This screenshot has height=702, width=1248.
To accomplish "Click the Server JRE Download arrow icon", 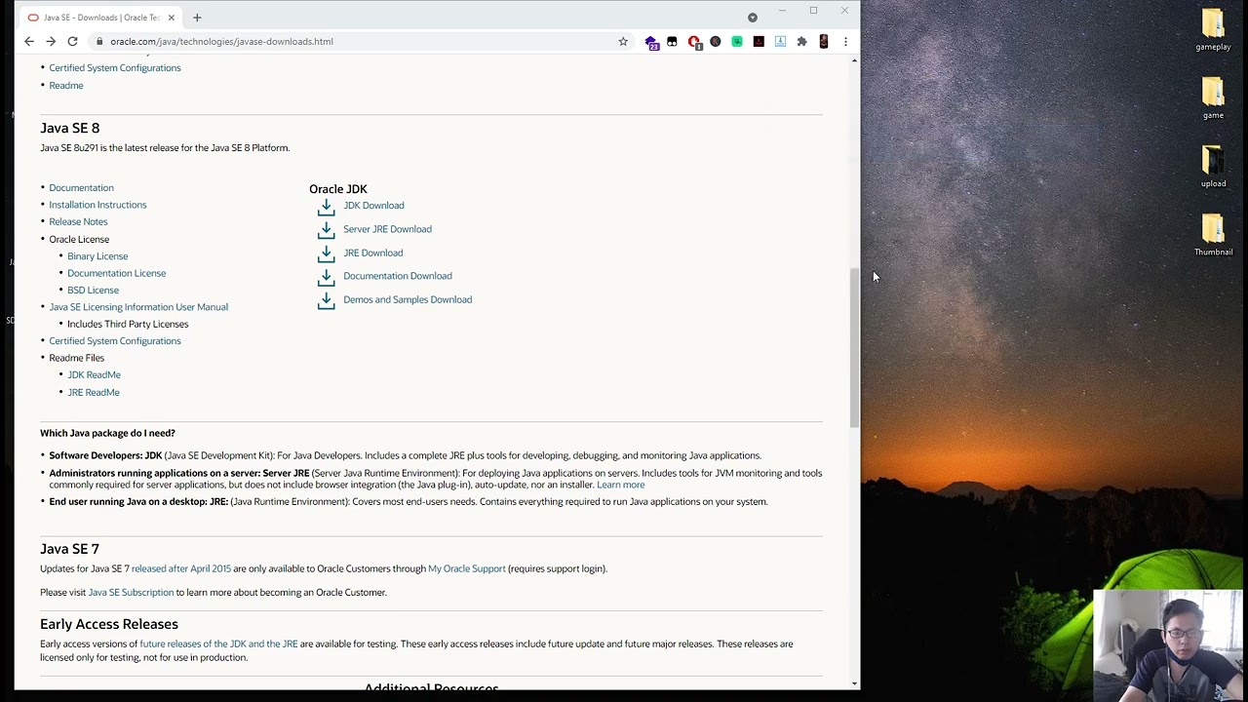I will coord(326,229).
